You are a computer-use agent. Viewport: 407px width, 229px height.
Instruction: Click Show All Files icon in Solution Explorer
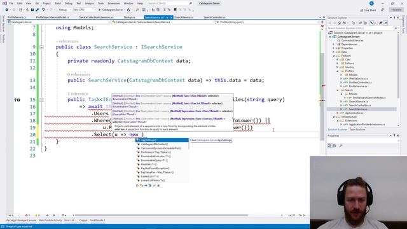(x=365, y=23)
